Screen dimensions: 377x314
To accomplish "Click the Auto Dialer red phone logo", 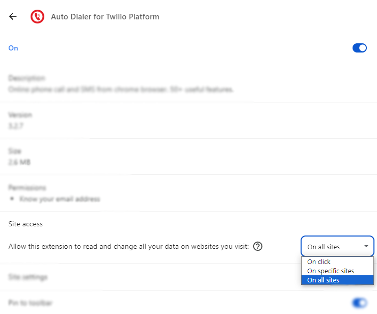I will coord(37,17).
